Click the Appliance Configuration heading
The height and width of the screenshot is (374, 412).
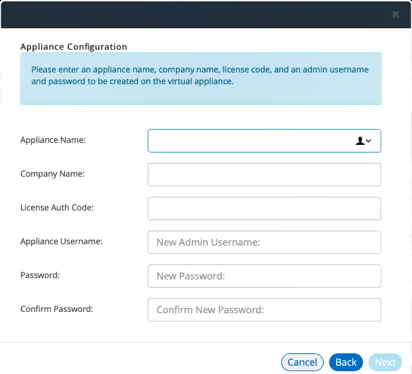pos(74,47)
